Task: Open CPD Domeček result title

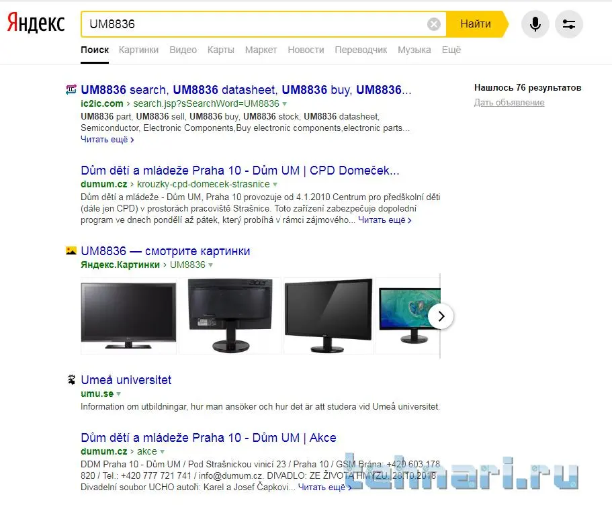Action: point(240,171)
